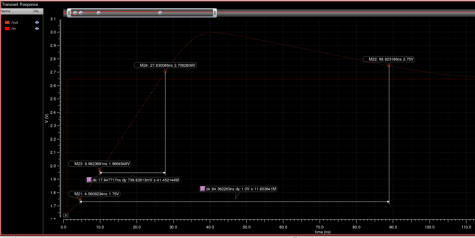Select the /in signal name in legend
Image resolution: width=475 pixels, height=238 pixels.
(x=14, y=29)
